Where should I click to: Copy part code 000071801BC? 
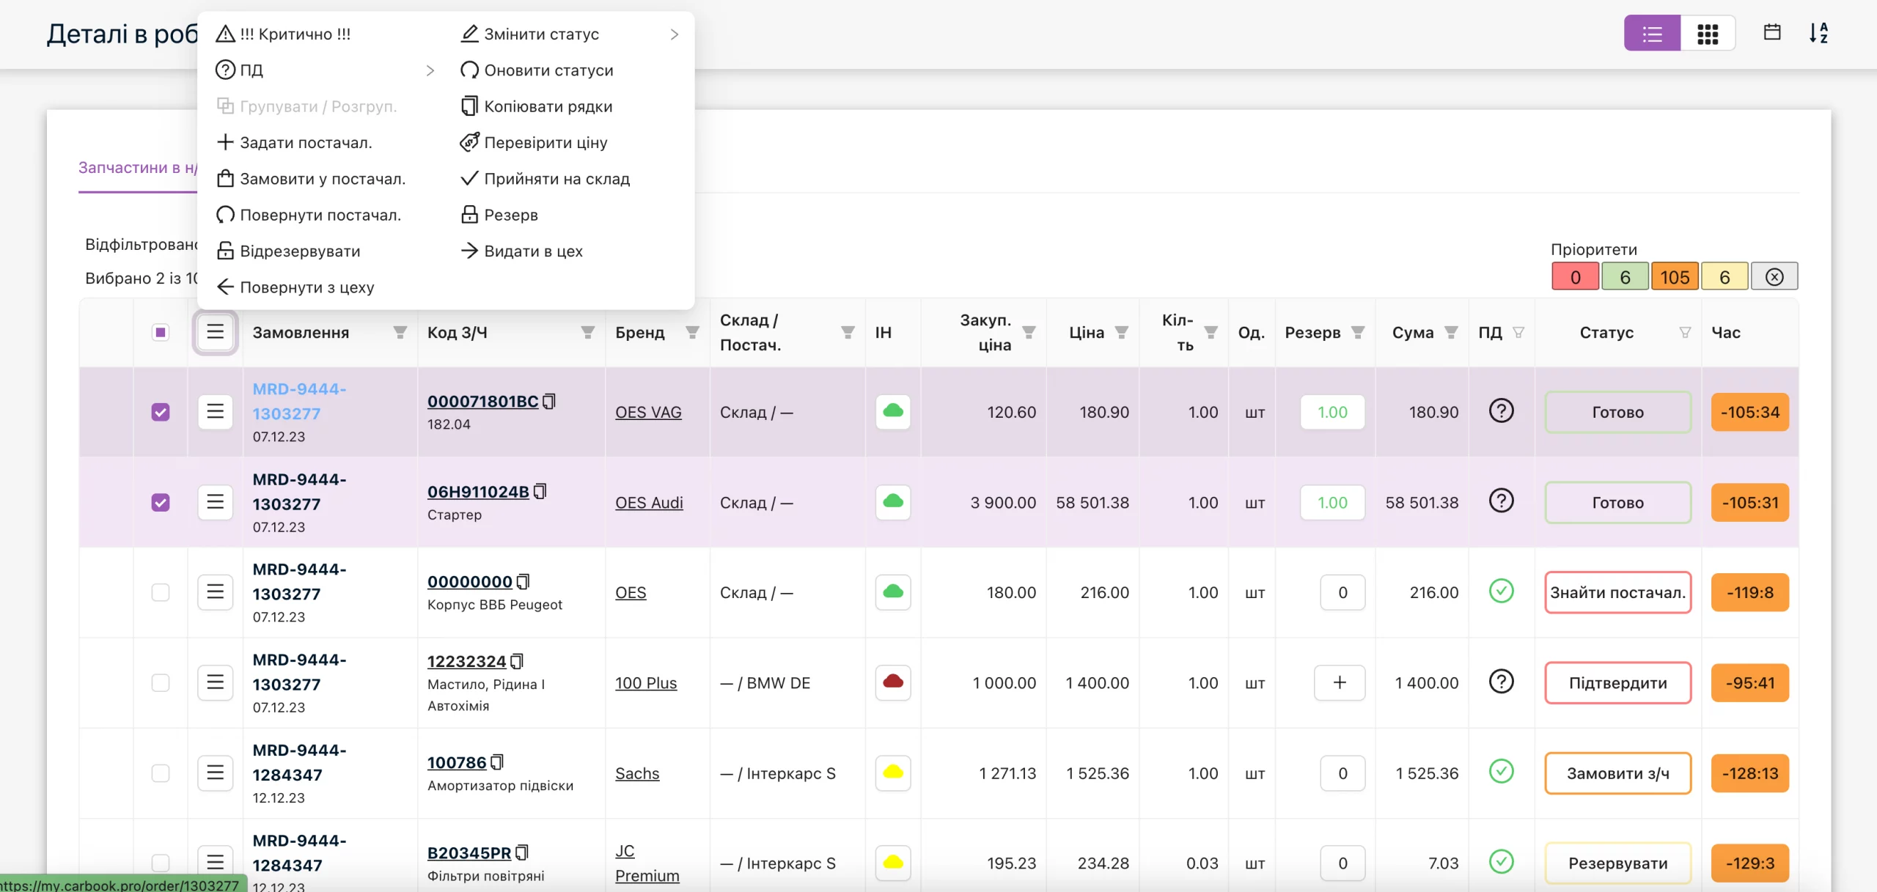(549, 402)
